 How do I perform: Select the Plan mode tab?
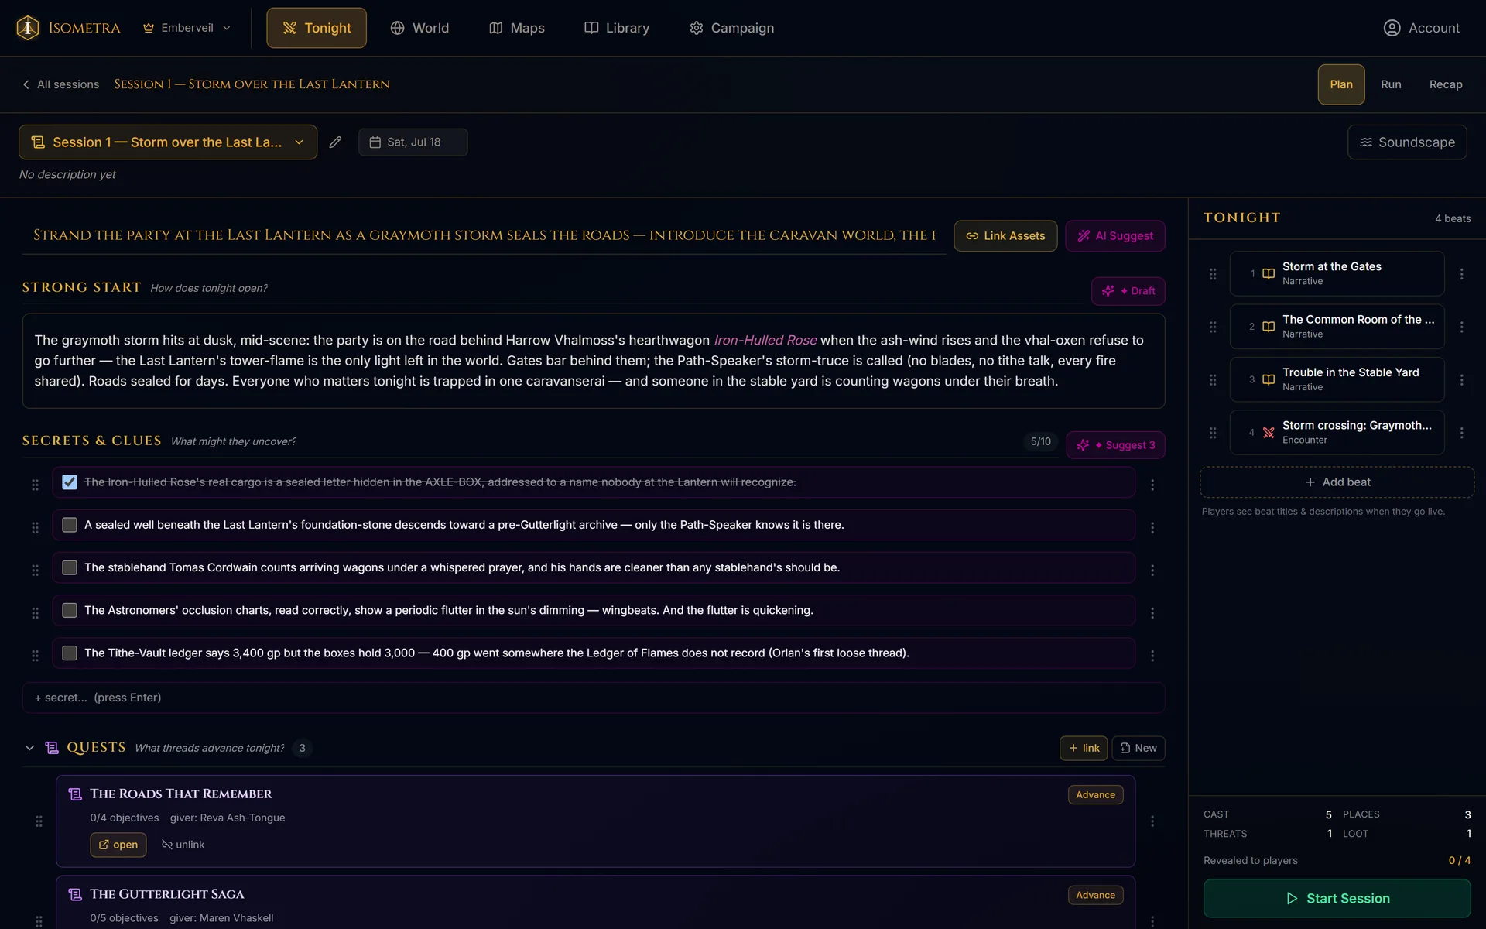coord(1341,84)
